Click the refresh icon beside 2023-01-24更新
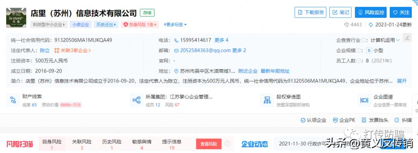 [x=370, y=25]
